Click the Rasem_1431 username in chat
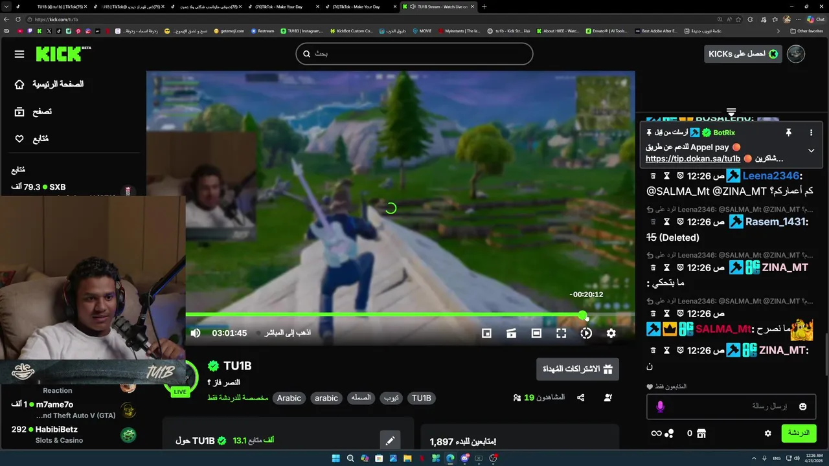 tap(775, 222)
